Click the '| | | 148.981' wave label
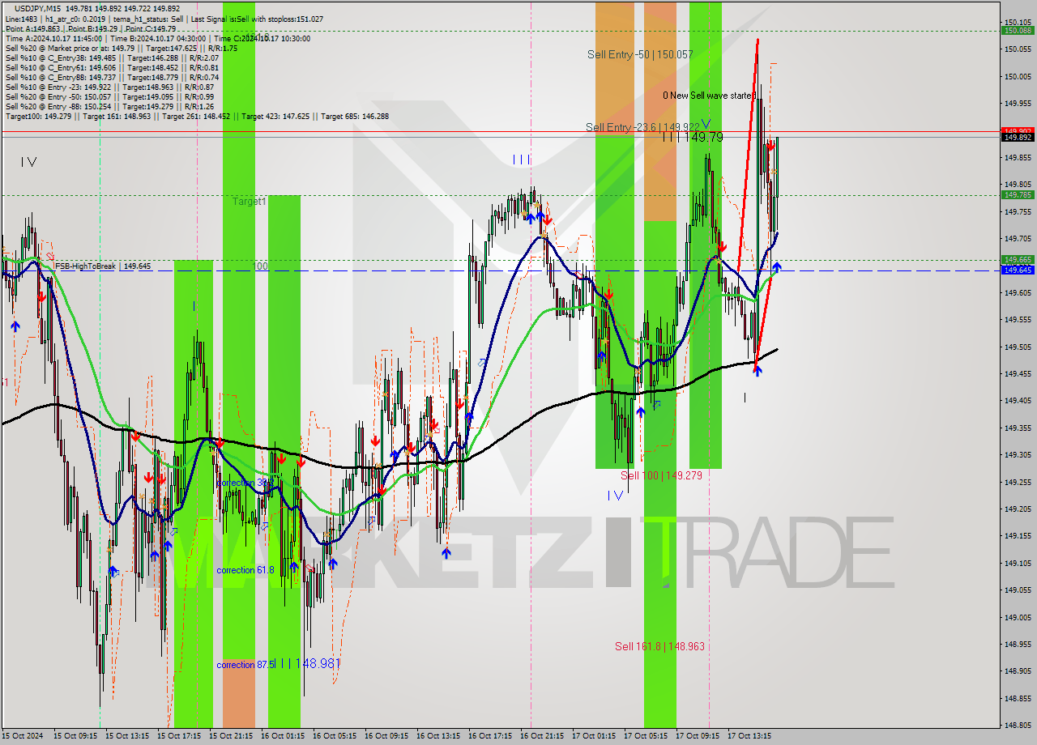1037x745 pixels. [x=308, y=663]
